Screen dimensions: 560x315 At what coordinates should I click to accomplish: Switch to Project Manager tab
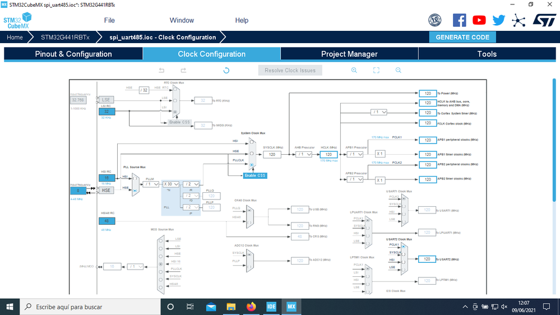click(349, 54)
